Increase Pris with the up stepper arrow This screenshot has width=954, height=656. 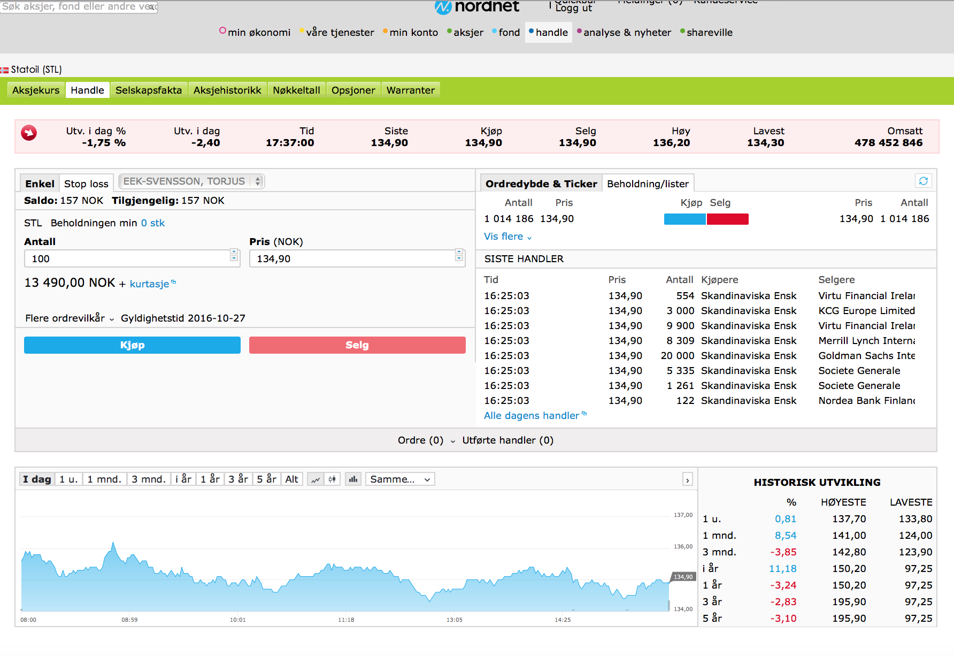(459, 251)
